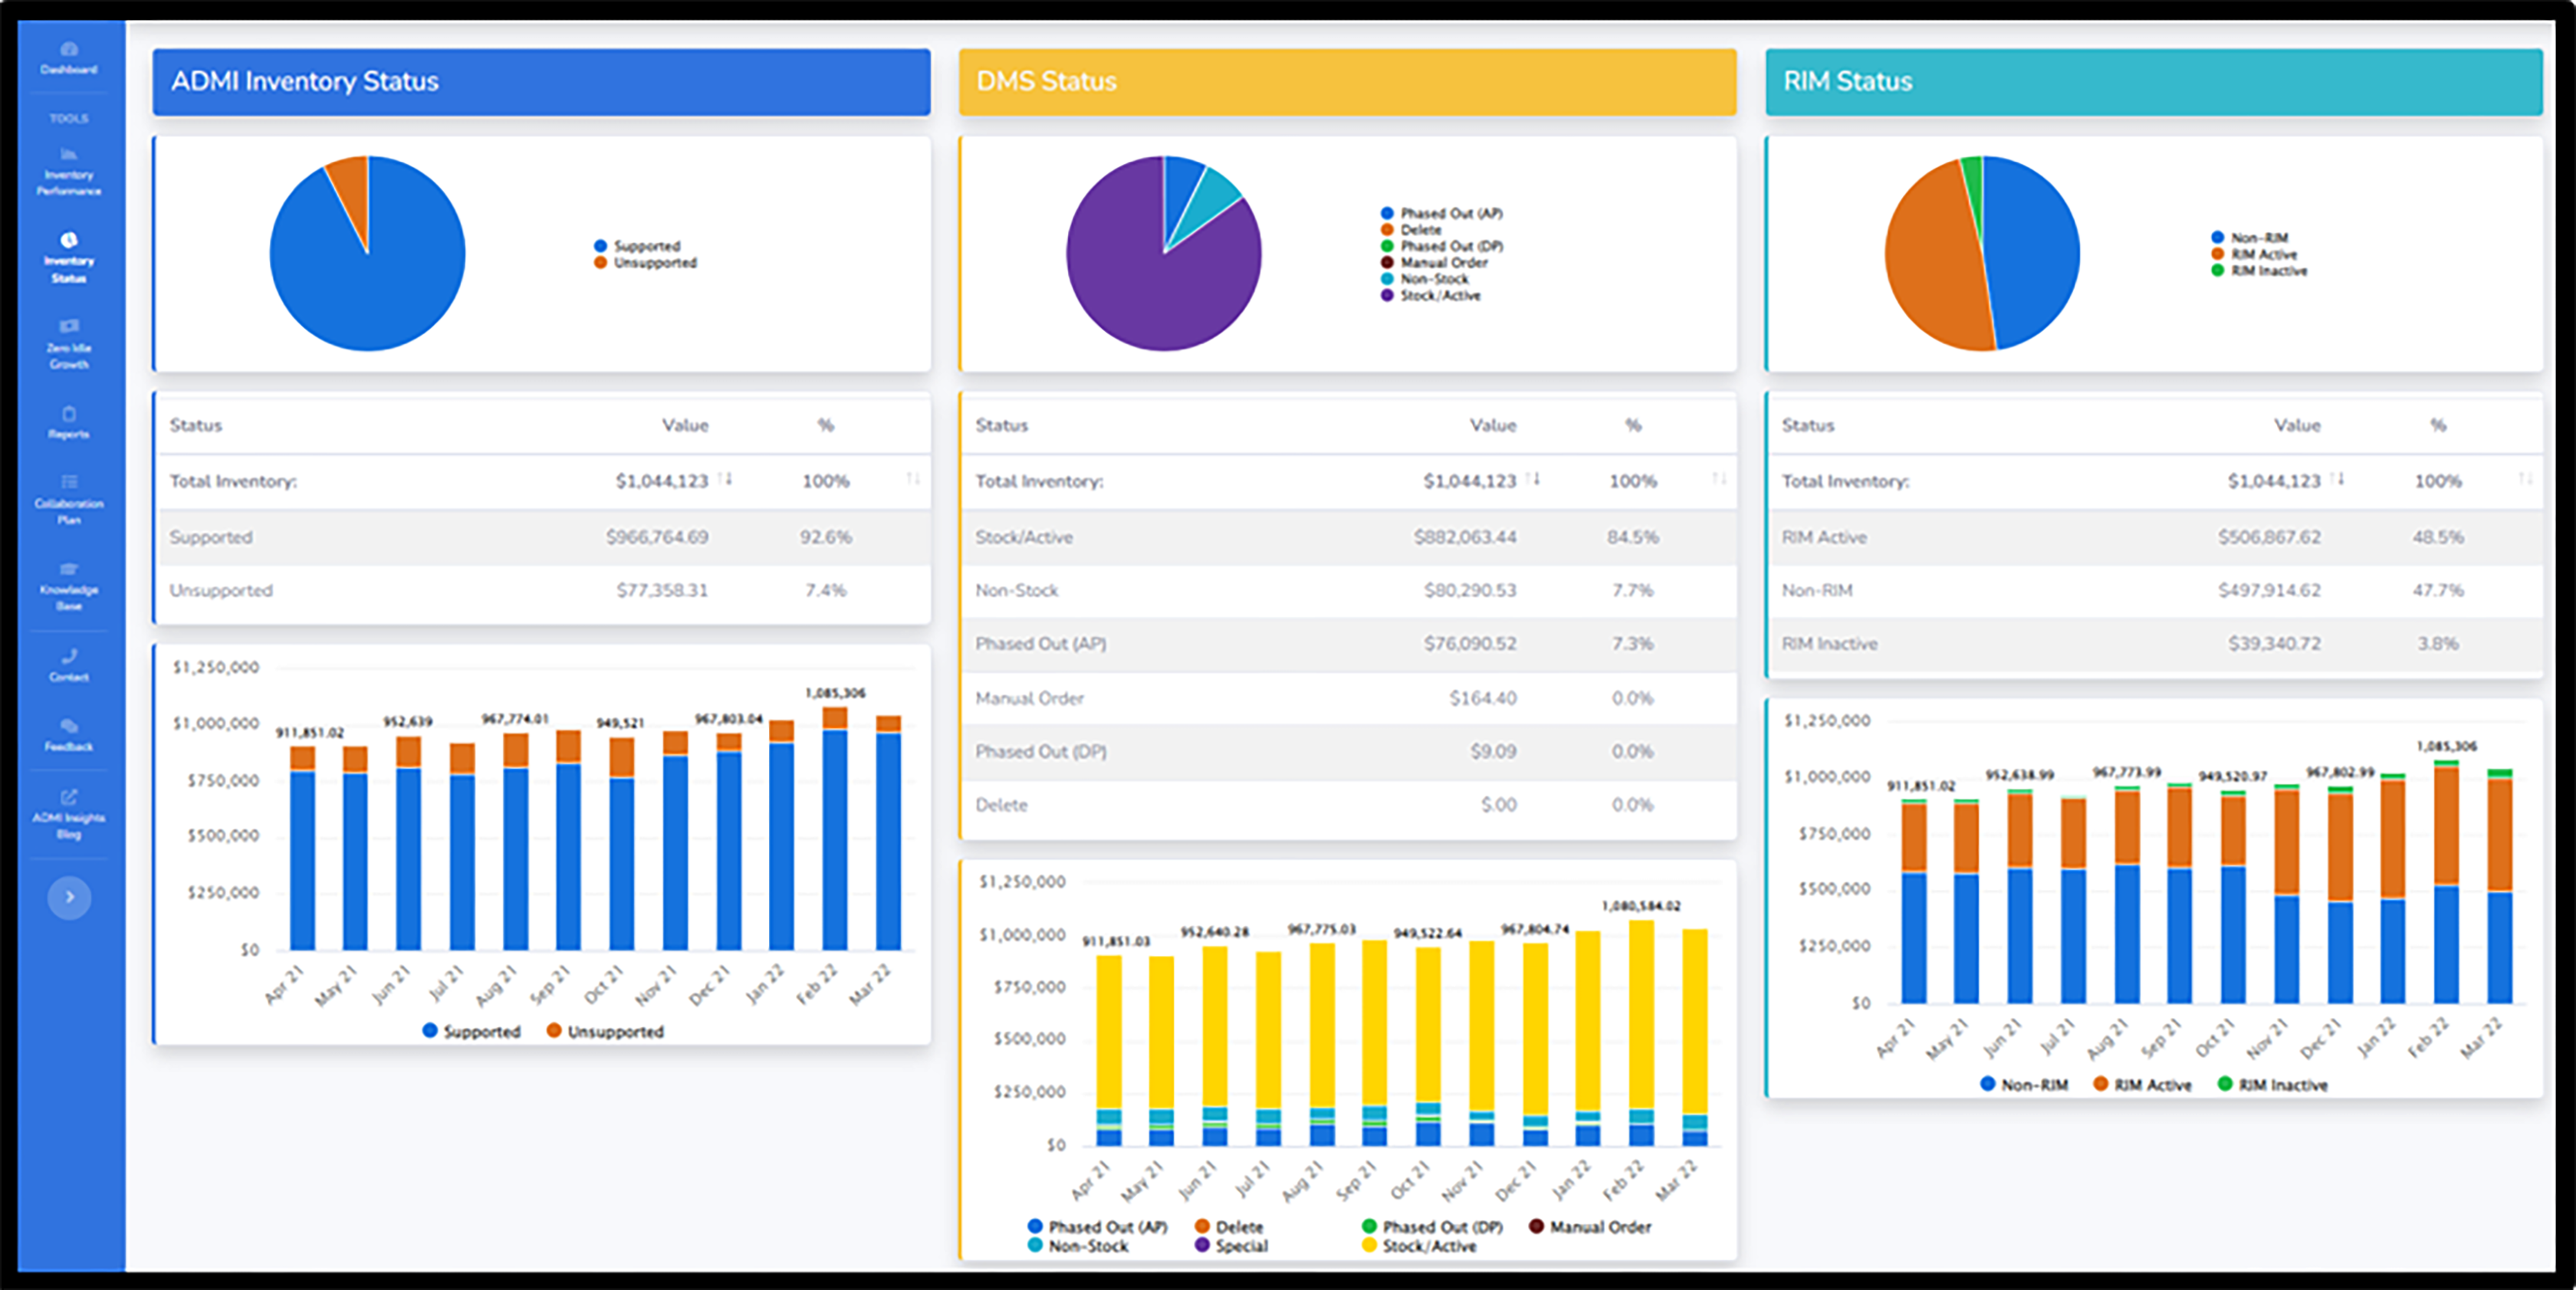Screen dimensions: 2576x1290
Task: Toggle Non-Stock series in DMS bar legend
Action: point(1077,1246)
